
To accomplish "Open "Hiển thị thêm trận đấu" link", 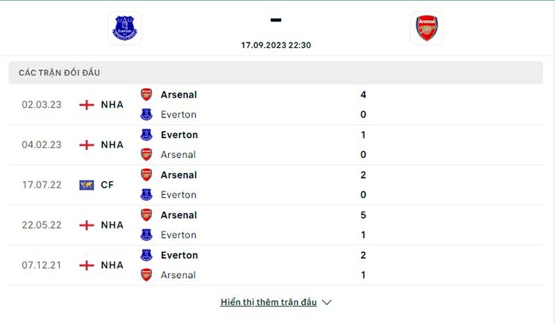I will click(x=268, y=303).
